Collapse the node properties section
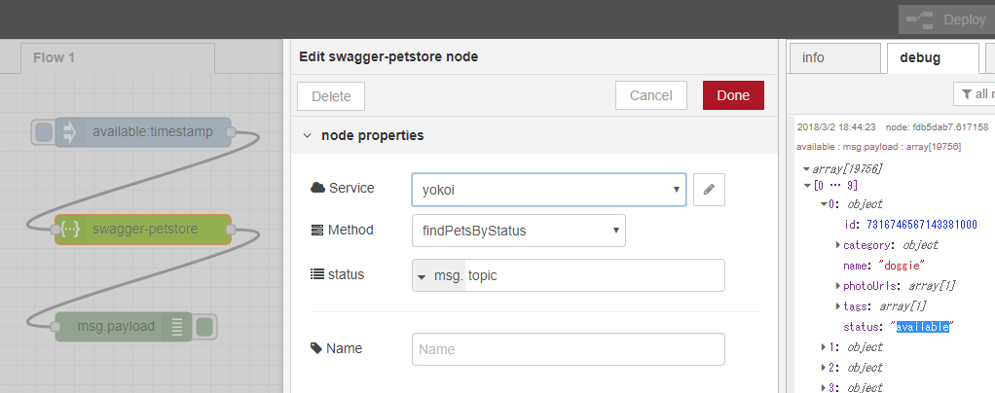The image size is (995, 393). [x=307, y=136]
